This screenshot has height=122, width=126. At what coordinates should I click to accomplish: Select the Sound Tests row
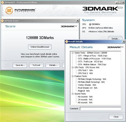point(80,94)
